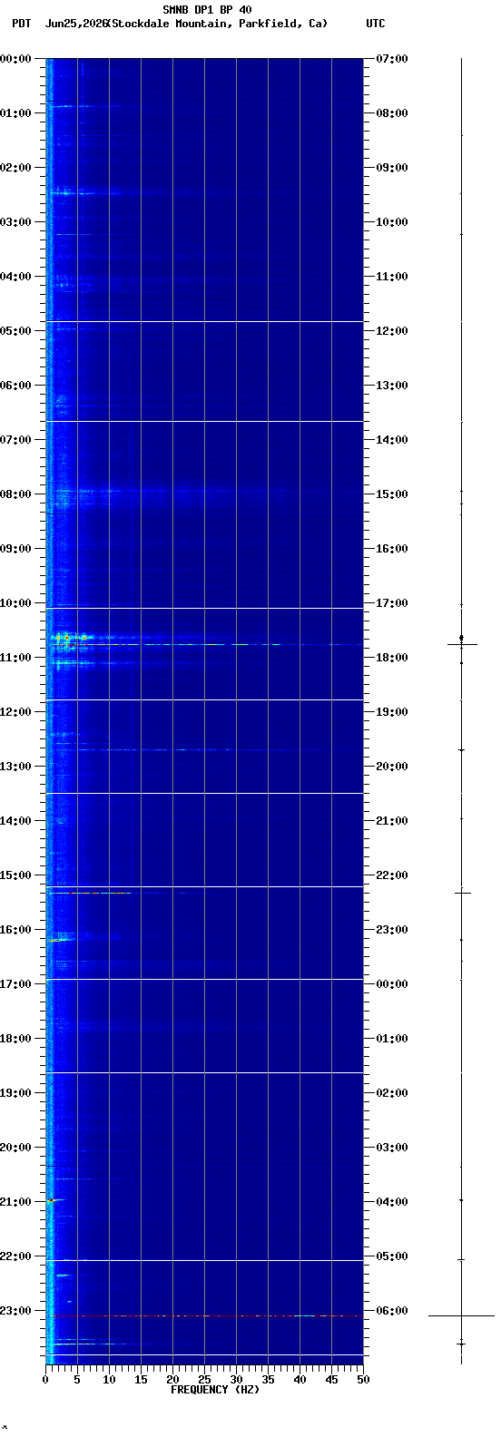Screen dimensions: 501x1437
Task: Click the 0 Hz frequency tick label
Action: [x=45, y=1380]
